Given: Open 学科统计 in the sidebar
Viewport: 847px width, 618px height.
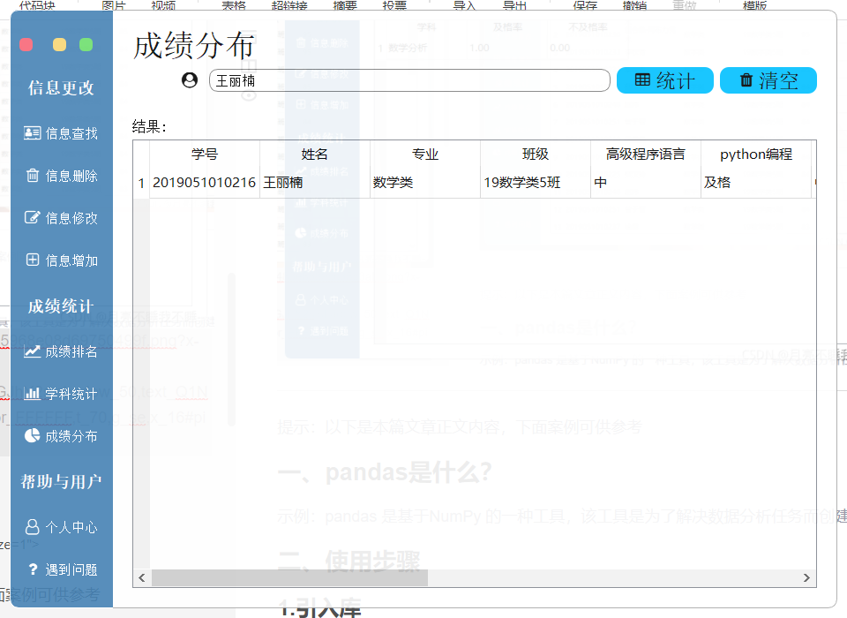Looking at the screenshot, I should (61, 394).
